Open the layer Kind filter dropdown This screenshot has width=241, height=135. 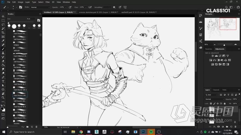point(212,95)
